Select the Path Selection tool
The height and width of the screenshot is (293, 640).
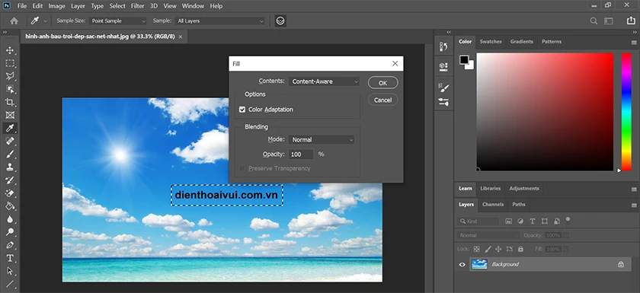click(10, 271)
